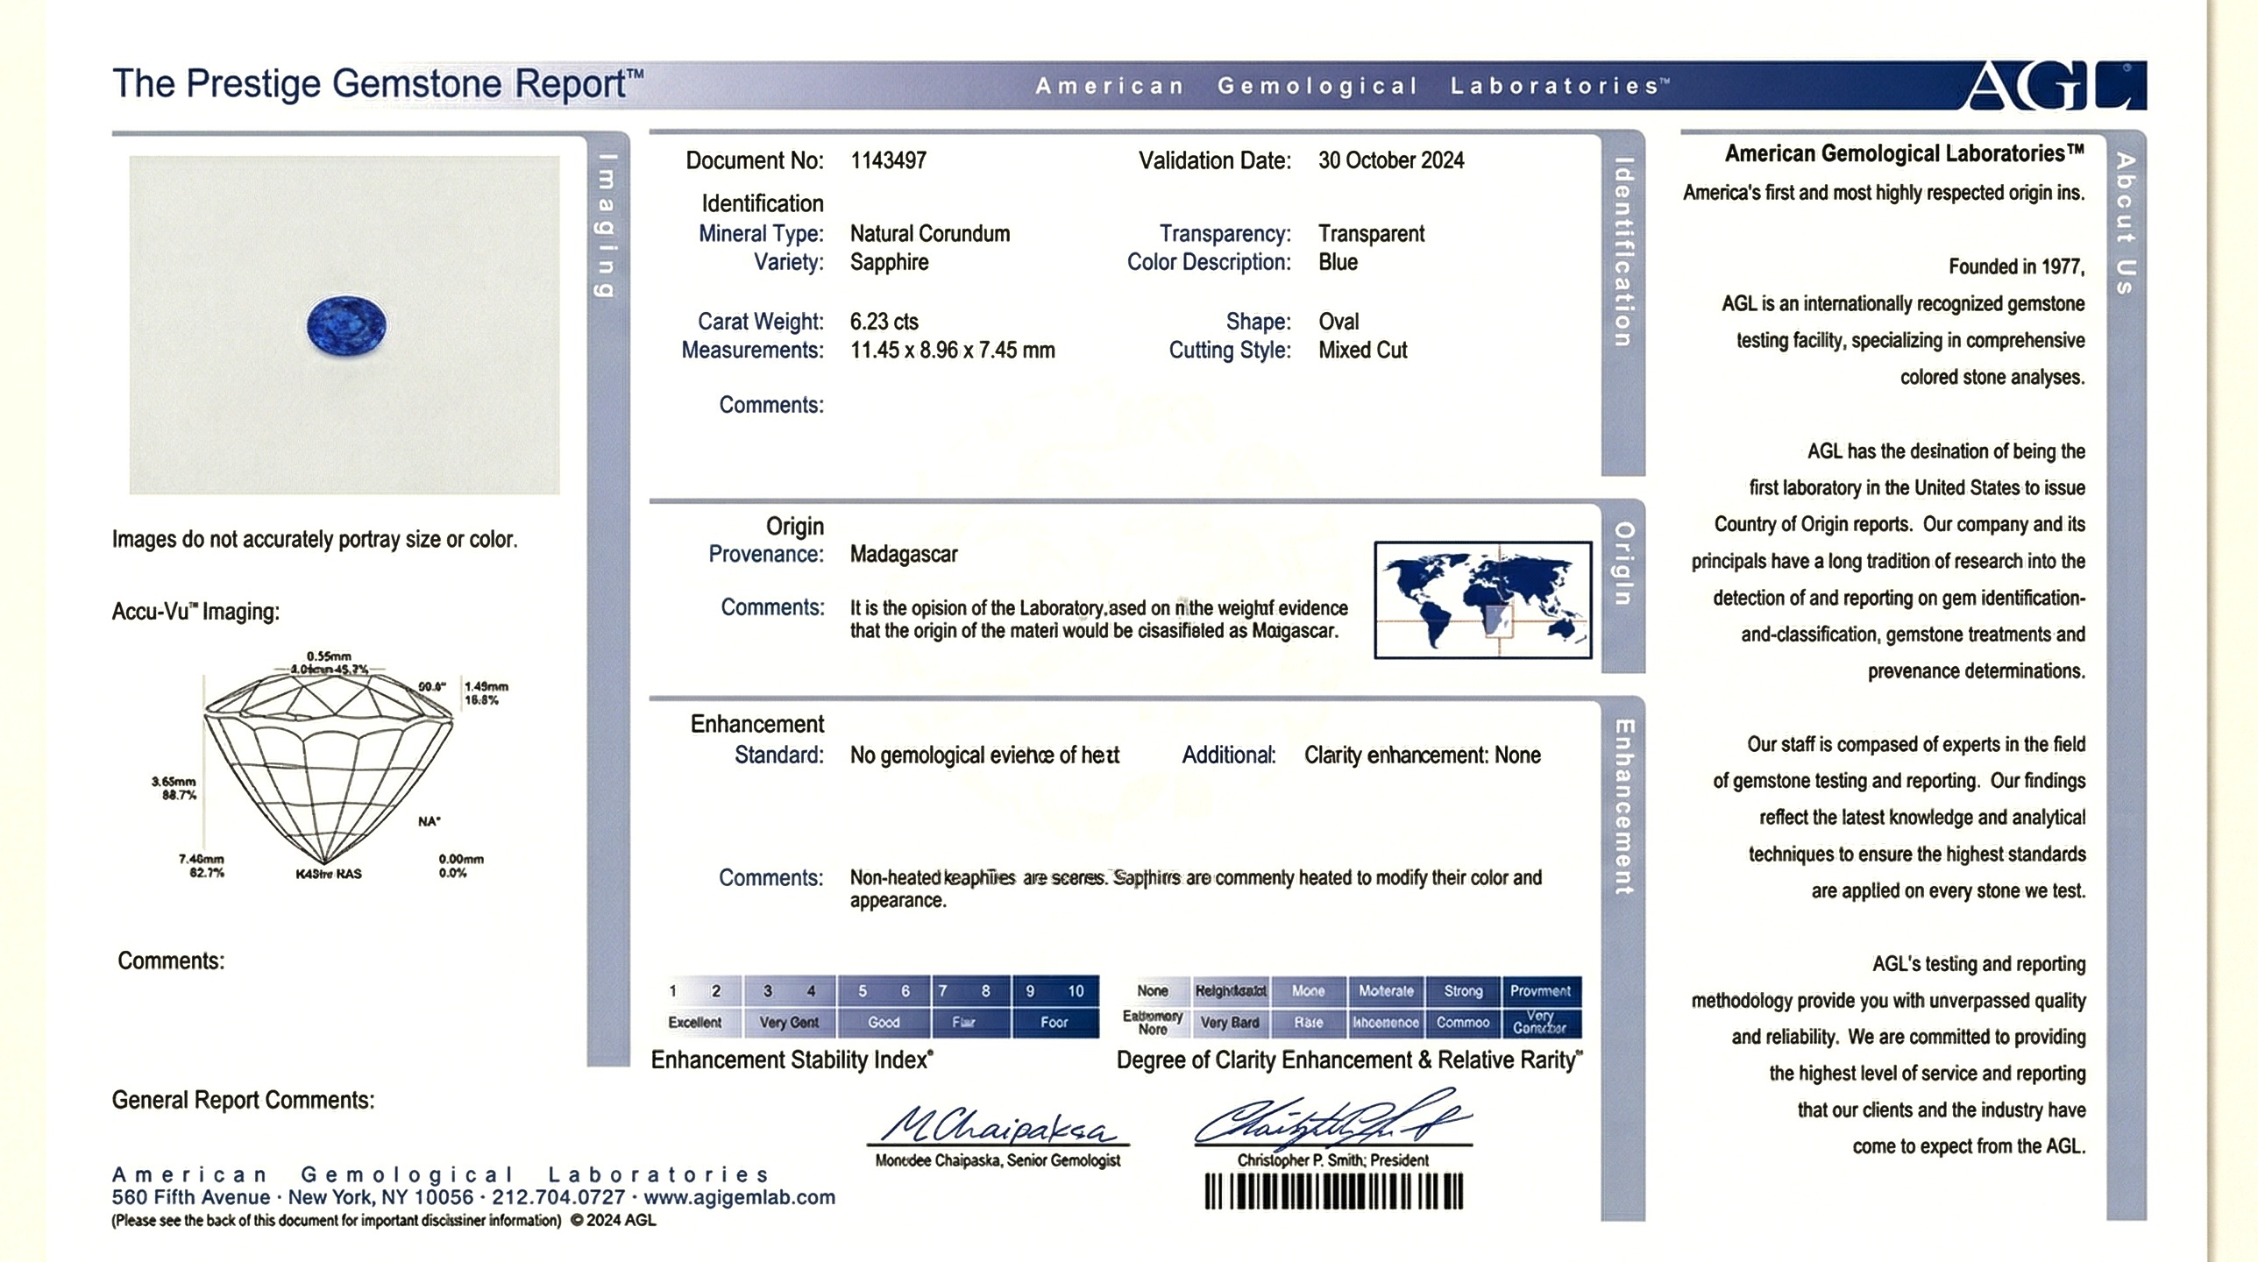2258x1262 pixels.
Task: Click the Common rarity cell
Action: click(1463, 1023)
